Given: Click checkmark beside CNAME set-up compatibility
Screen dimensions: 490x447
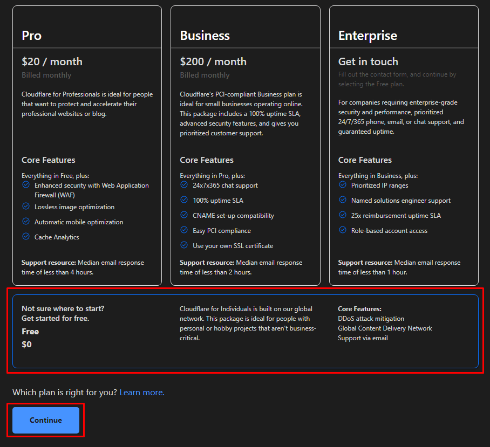Looking at the screenshot, I should pos(184,215).
